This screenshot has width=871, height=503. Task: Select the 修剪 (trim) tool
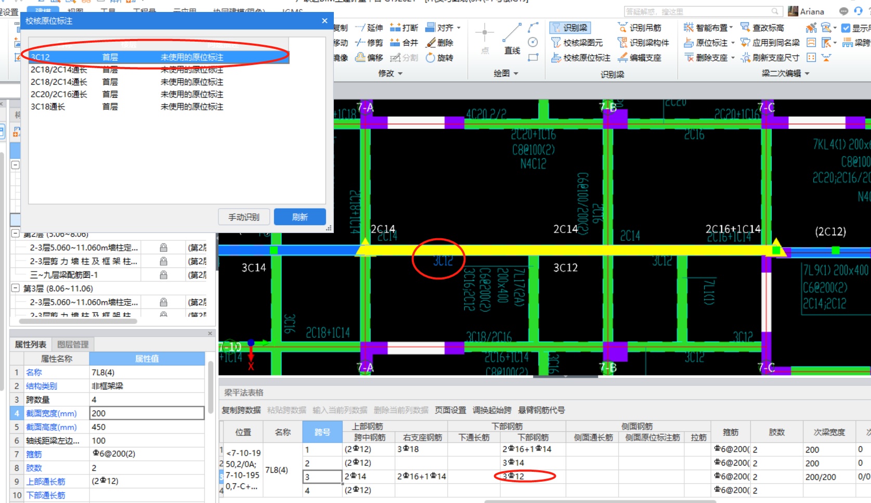point(369,43)
